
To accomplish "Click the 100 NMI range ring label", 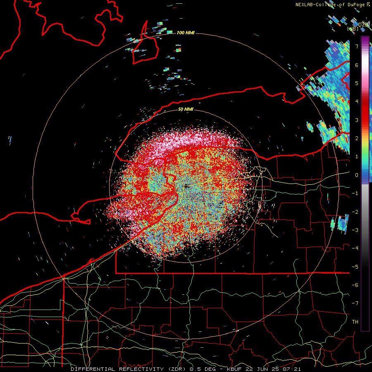I will pos(185,33).
